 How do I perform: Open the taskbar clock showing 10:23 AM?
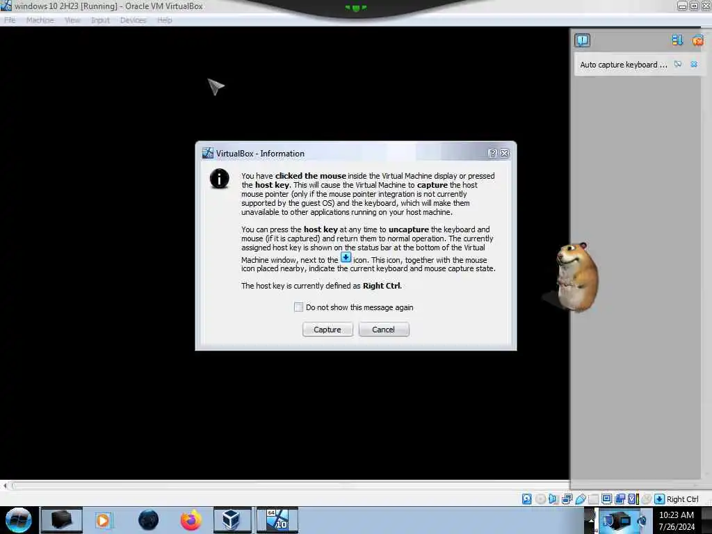[677, 520]
